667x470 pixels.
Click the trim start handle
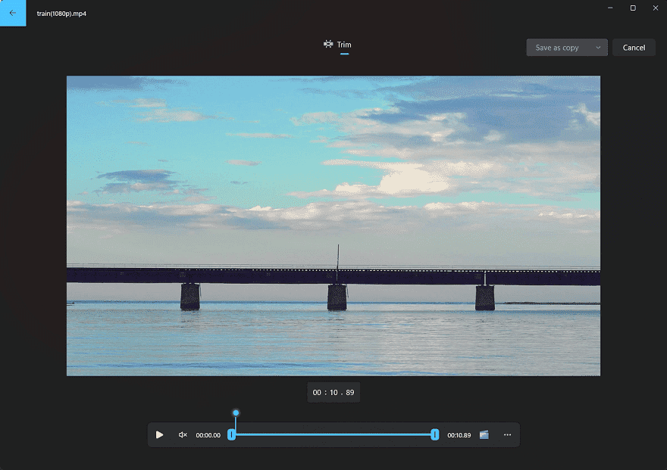231,434
